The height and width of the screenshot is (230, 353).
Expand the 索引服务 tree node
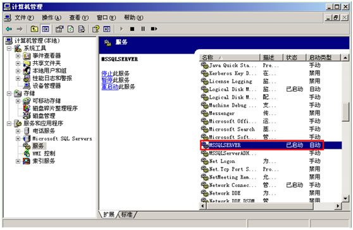pos(18,161)
